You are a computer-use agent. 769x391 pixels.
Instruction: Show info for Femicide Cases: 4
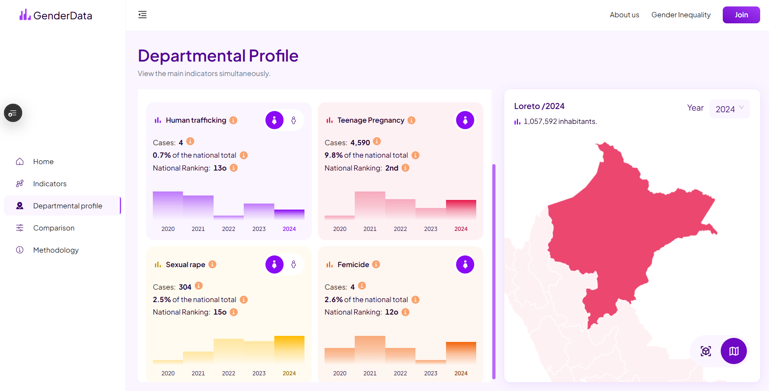tap(362, 286)
